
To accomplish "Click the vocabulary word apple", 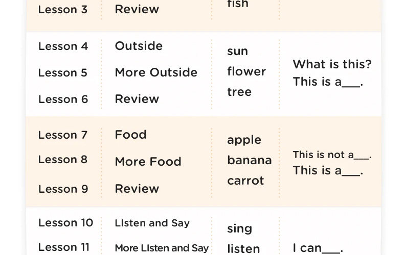I will (244, 140).
